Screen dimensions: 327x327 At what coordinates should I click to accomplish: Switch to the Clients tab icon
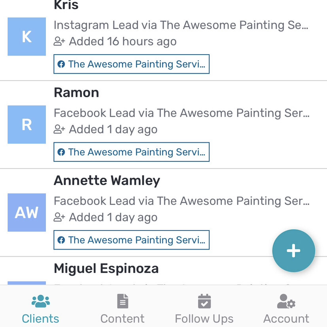pyautogui.click(x=40, y=301)
